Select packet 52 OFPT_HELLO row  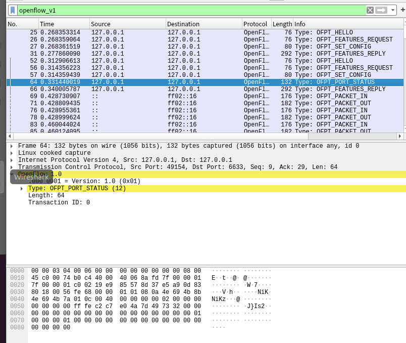[205, 61]
